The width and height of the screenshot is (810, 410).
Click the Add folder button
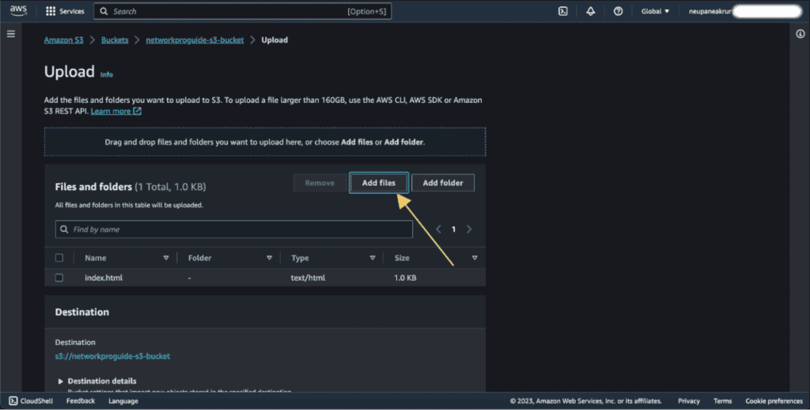coord(443,183)
